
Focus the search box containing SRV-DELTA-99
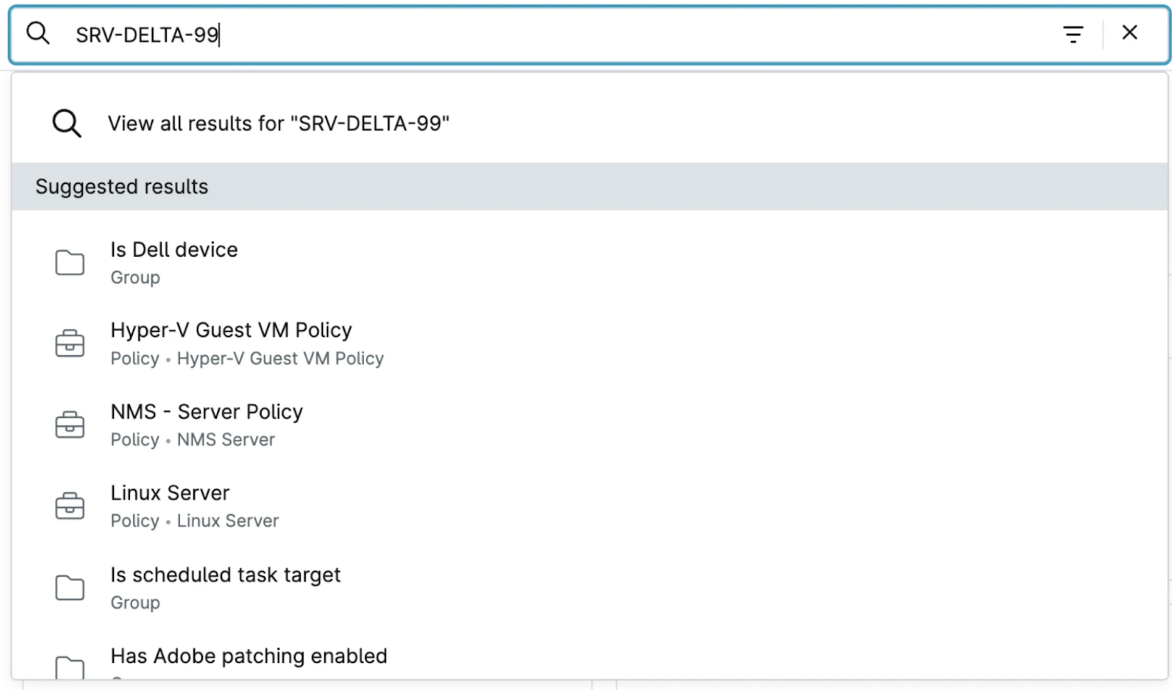point(589,35)
